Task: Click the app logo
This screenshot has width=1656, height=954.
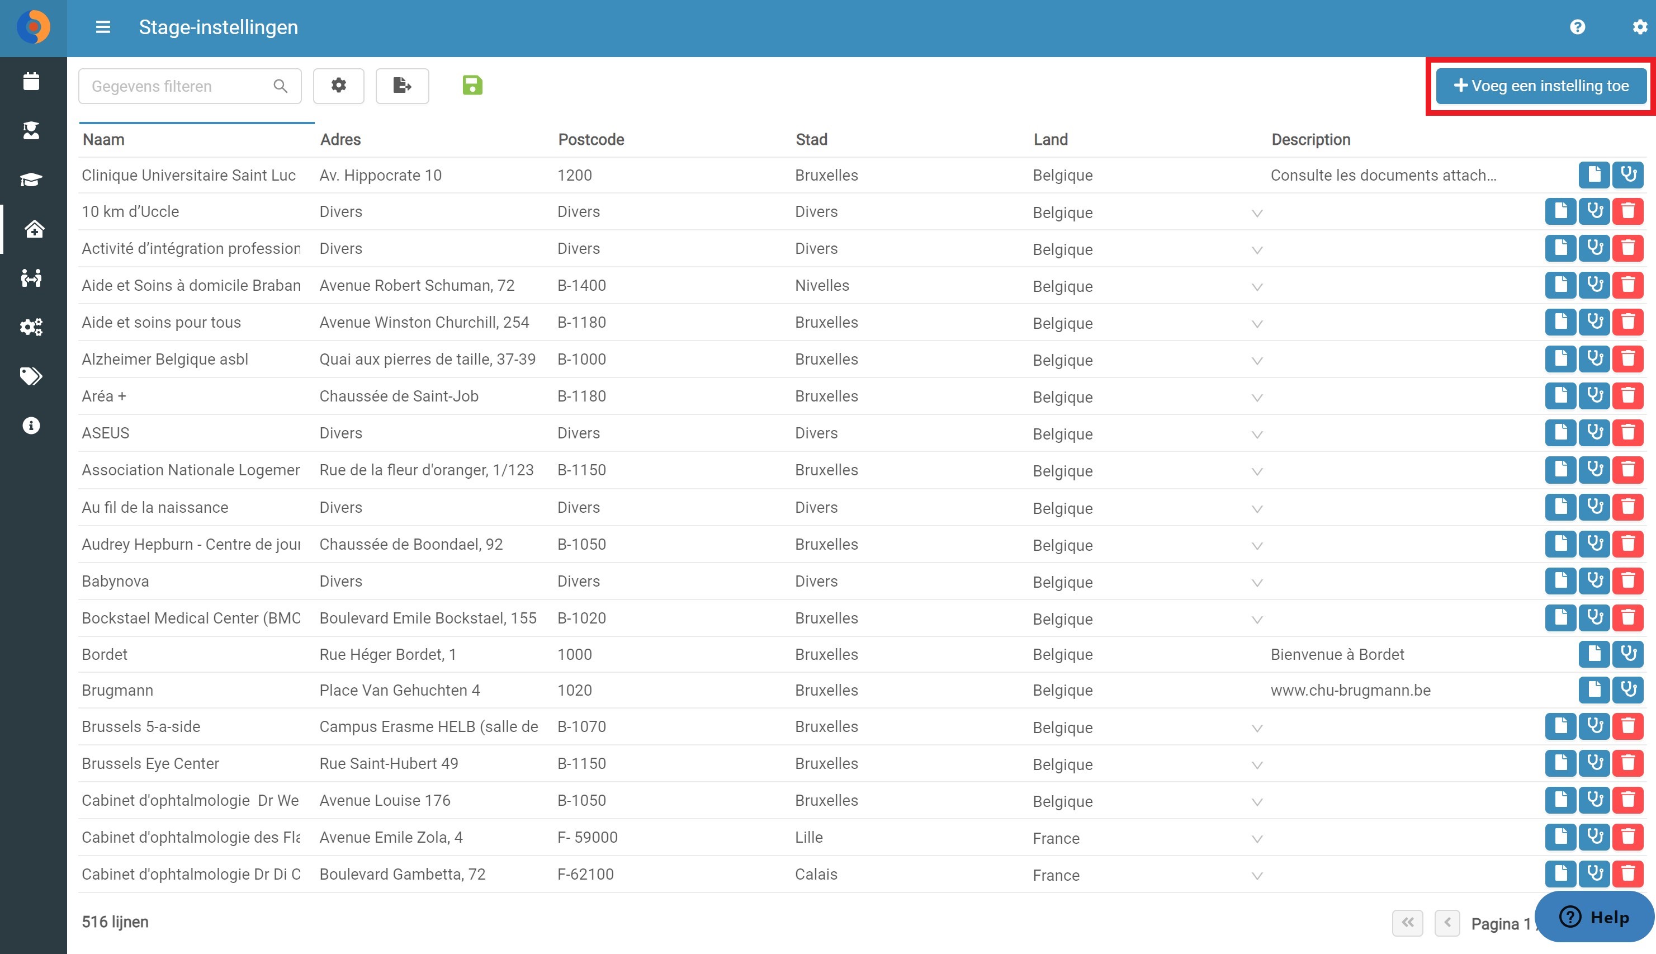Action: pos(34,27)
